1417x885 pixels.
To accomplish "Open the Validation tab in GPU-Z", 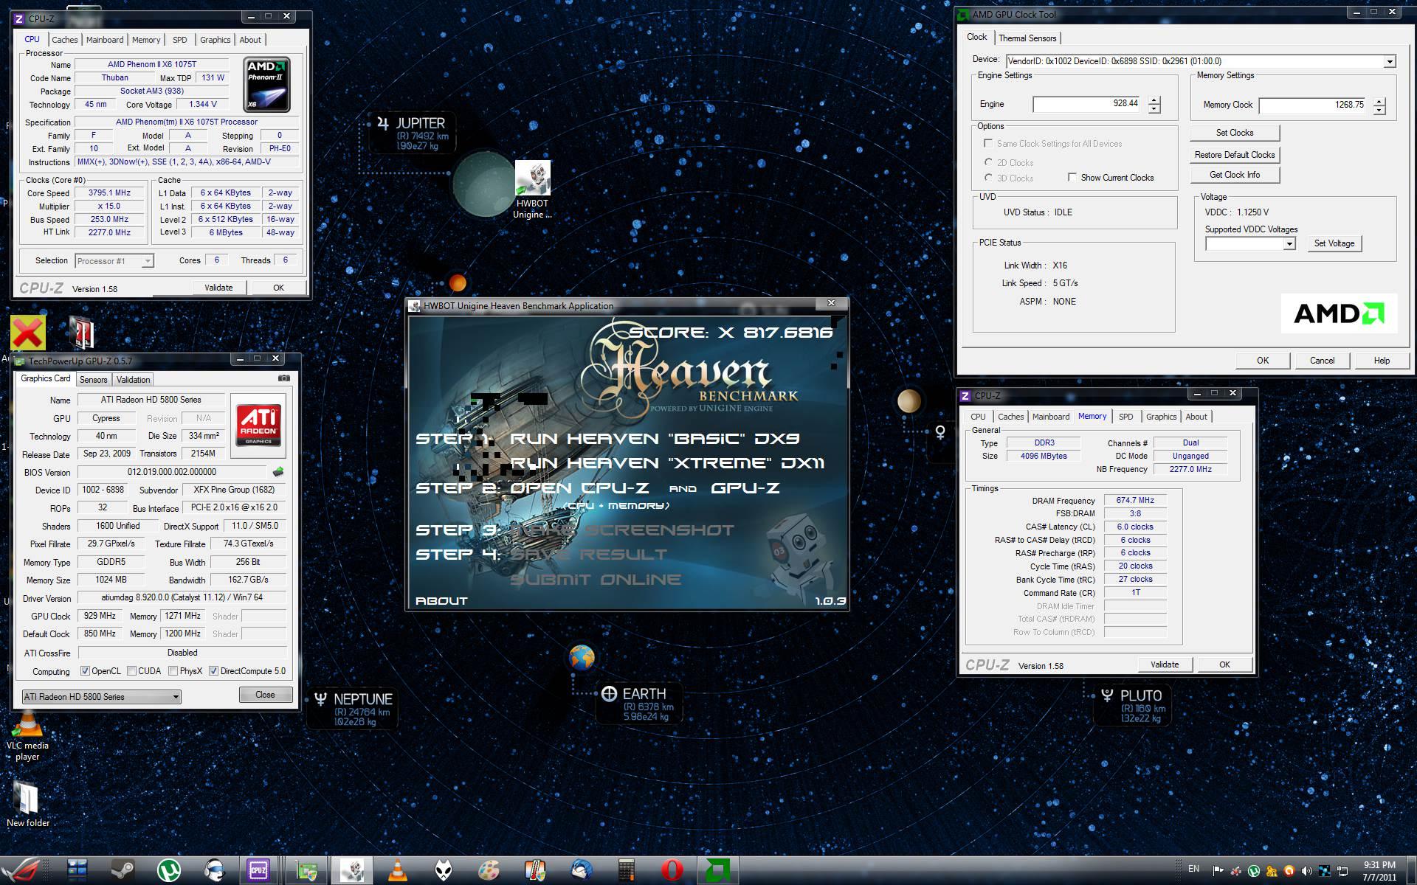I will tap(133, 380).
